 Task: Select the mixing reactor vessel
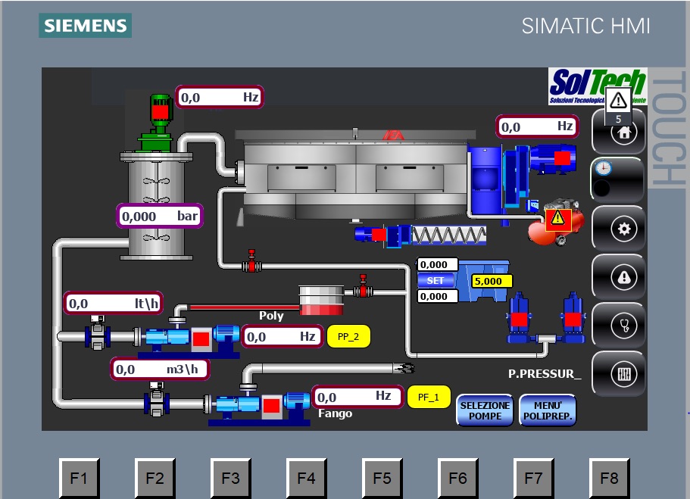coord(156,206)
